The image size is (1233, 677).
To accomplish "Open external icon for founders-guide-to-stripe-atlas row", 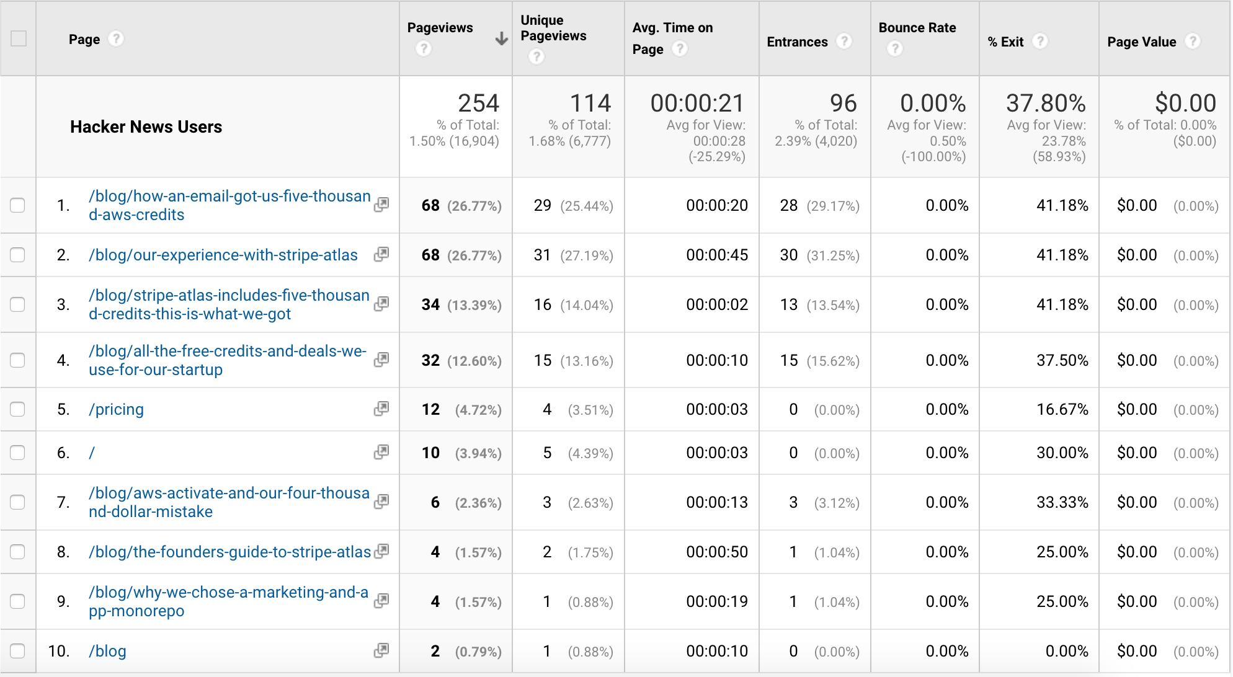I will coord(381,551).
